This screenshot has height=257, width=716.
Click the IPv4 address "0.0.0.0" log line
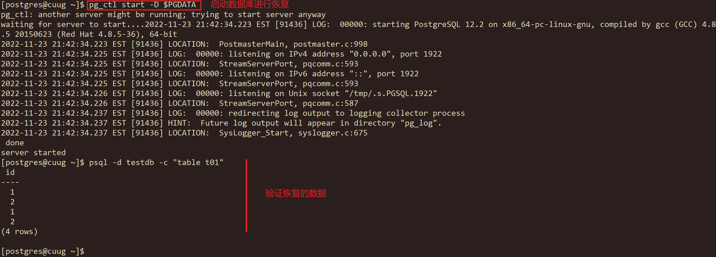click(221, 54)
